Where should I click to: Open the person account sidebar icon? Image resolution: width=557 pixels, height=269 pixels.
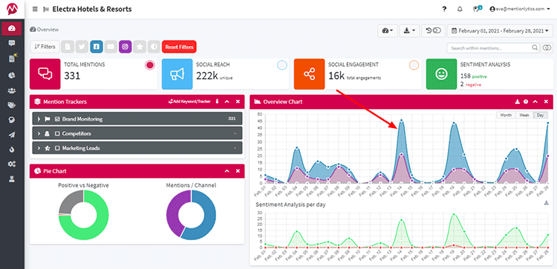tap(12, 179)
